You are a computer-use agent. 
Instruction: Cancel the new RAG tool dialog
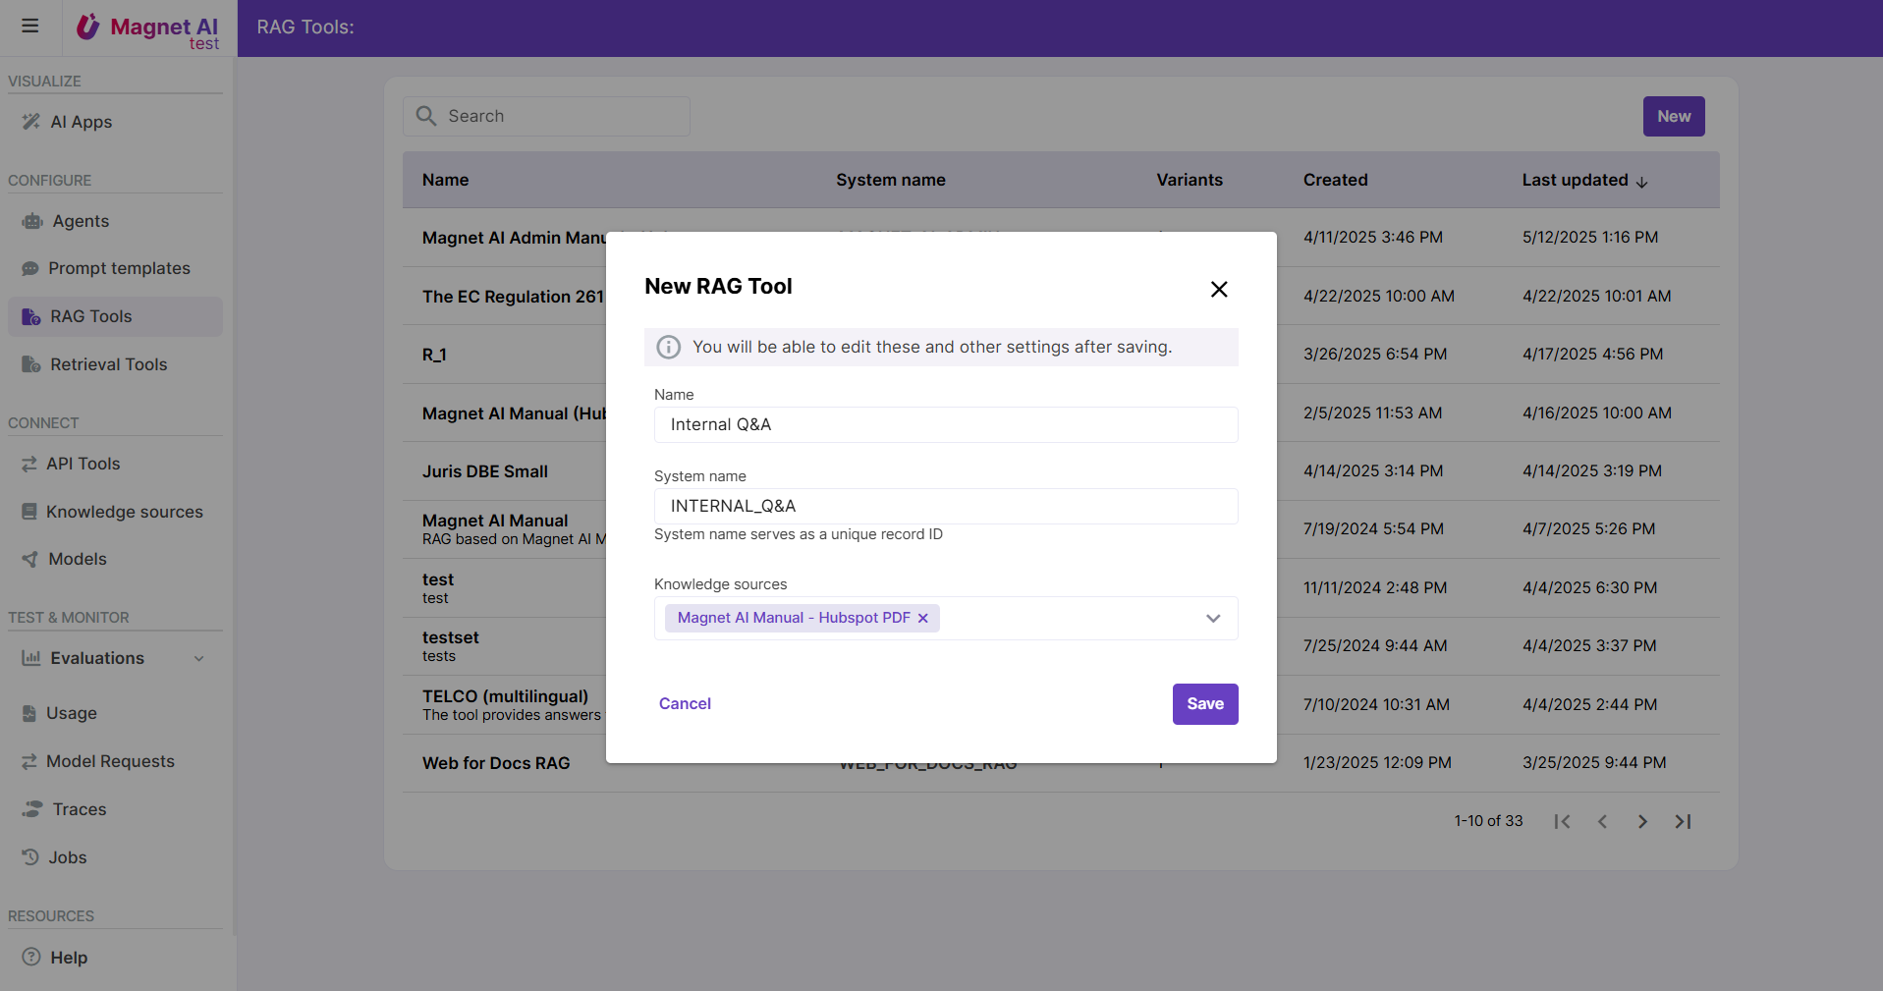coord(685,704)
